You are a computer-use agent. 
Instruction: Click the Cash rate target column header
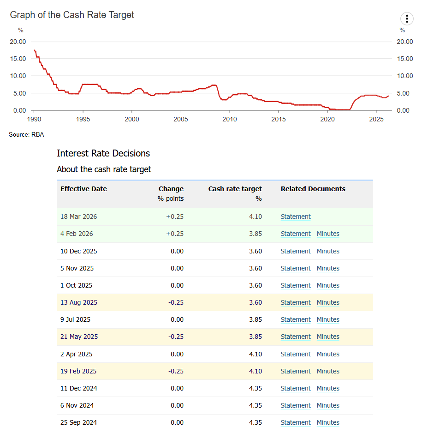(x=235, y=189)
